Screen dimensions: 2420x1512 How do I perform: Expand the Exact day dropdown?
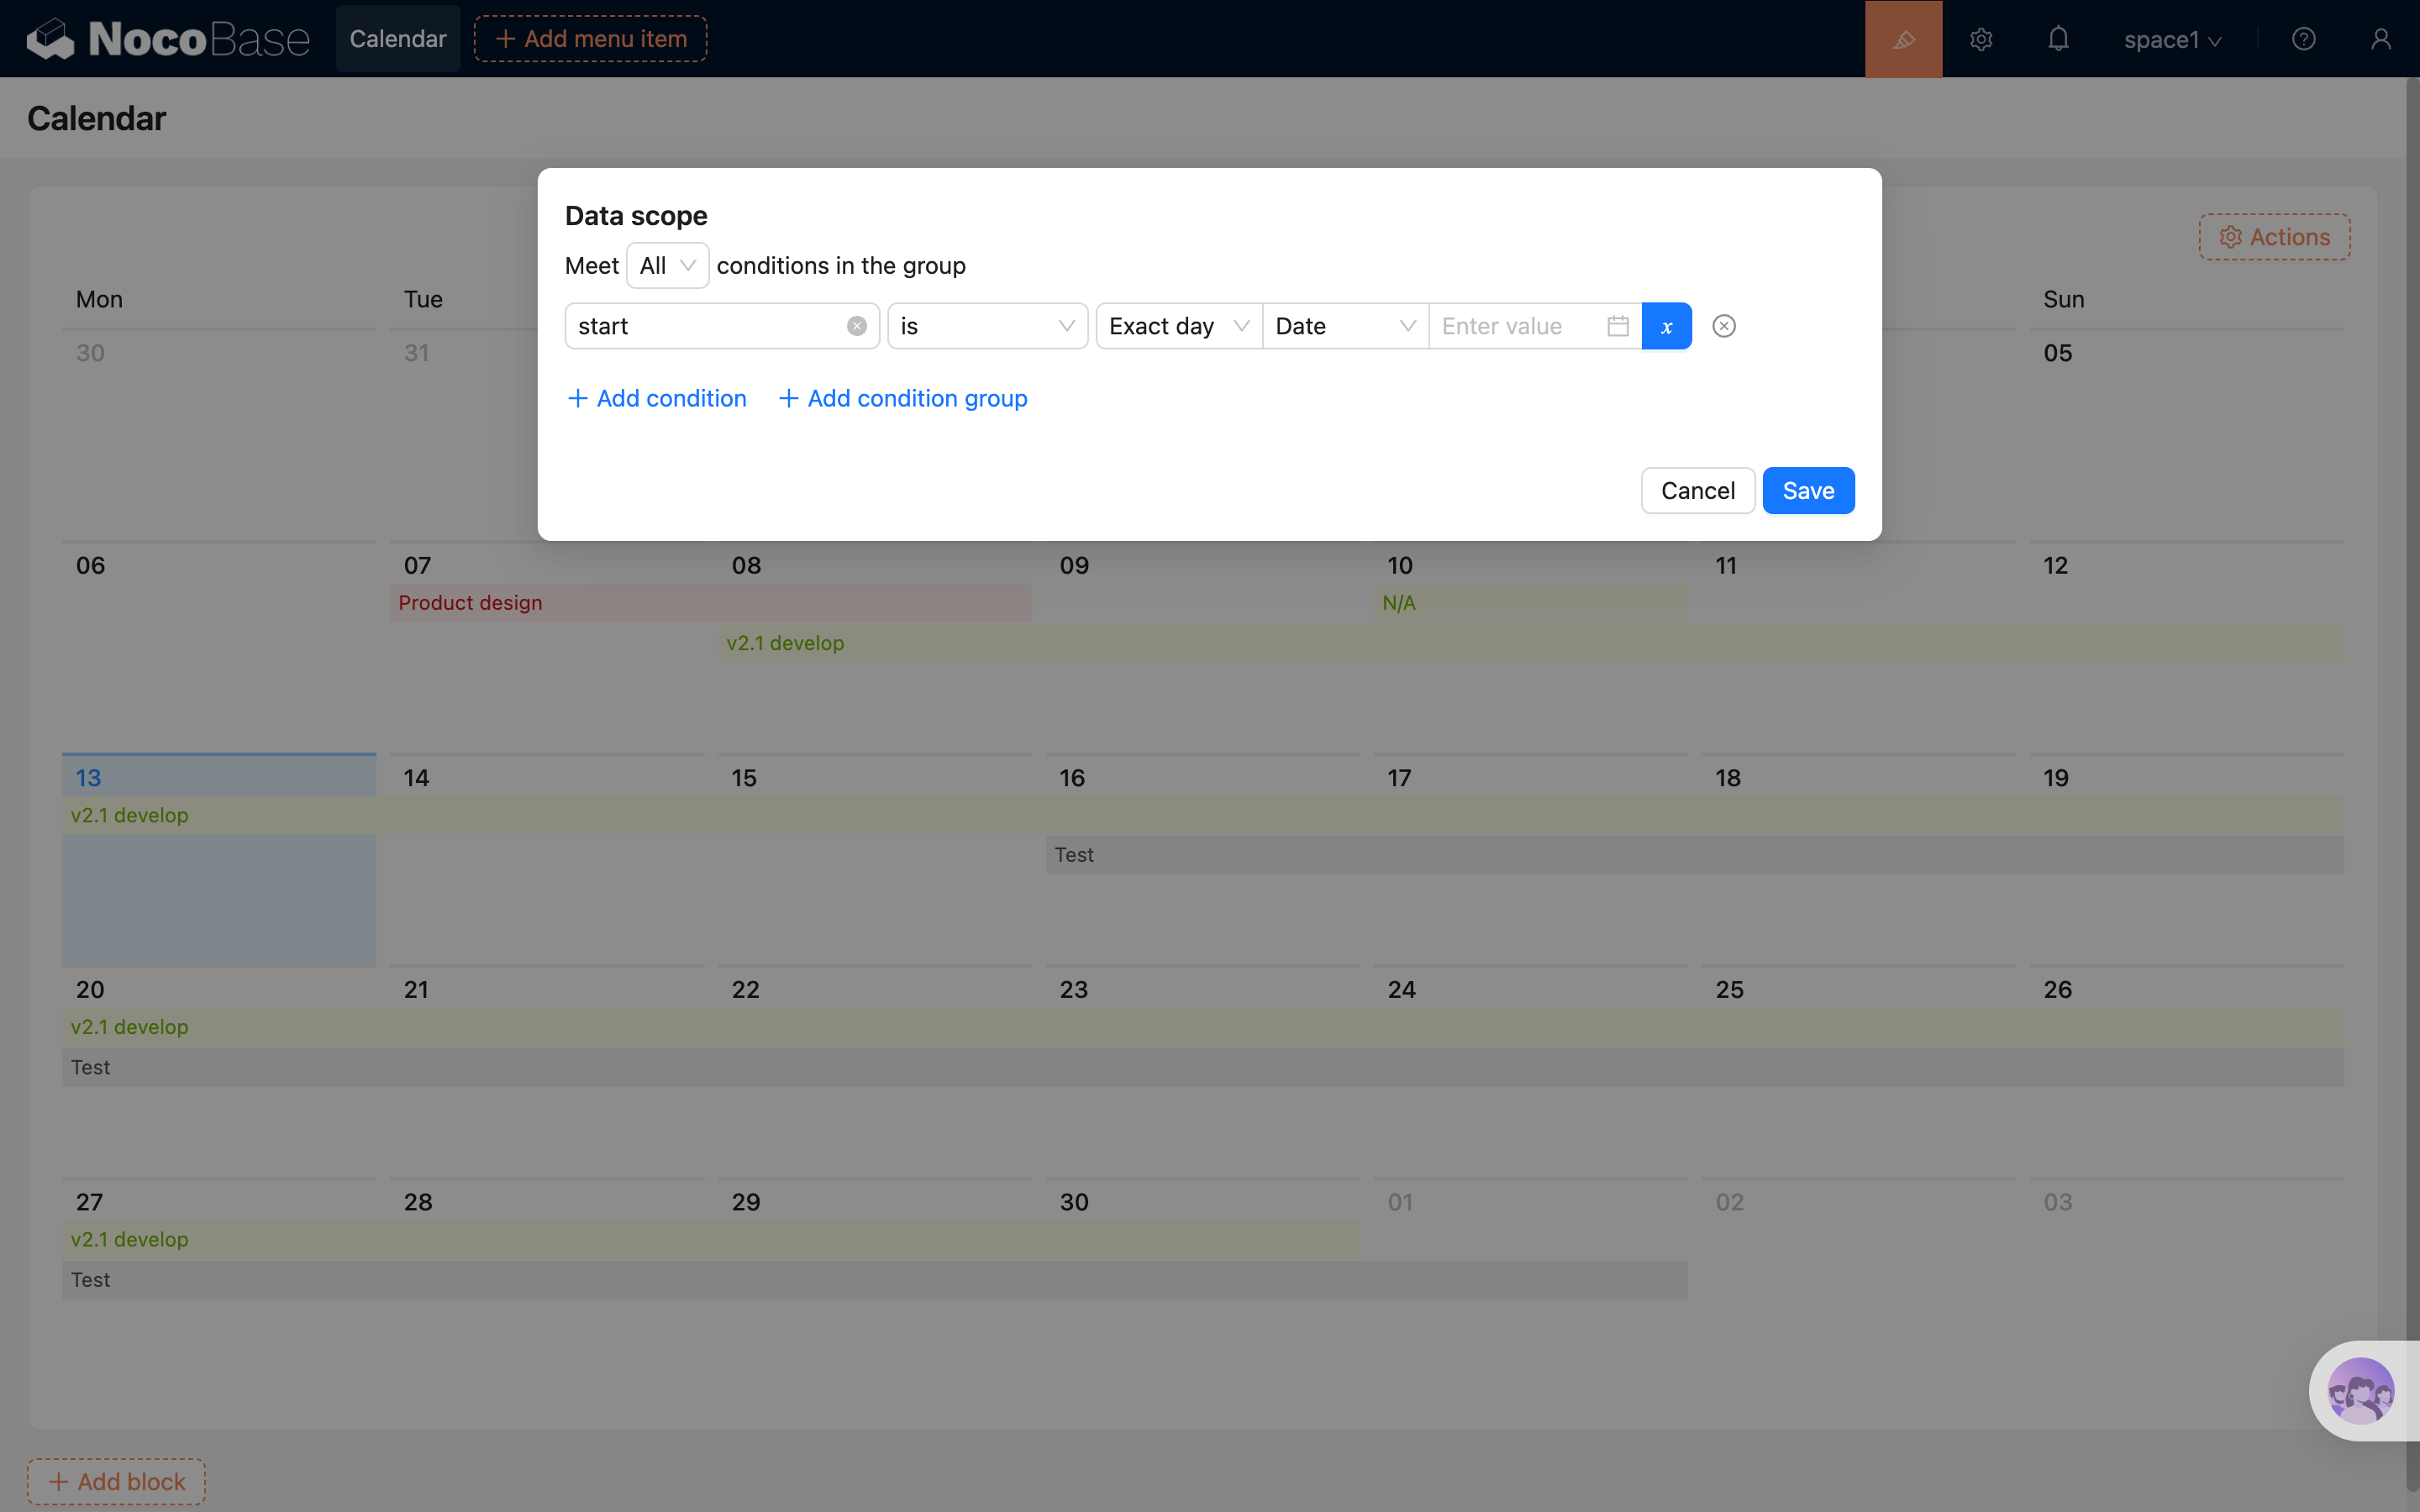pos(1178,326)
